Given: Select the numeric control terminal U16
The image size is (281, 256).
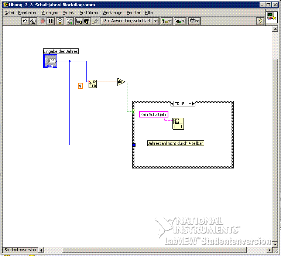Looking at the screenshot, I should [50, 61].
